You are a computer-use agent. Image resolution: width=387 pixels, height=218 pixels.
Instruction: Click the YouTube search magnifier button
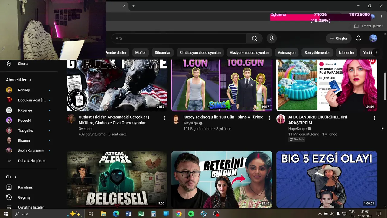point(255,38)
